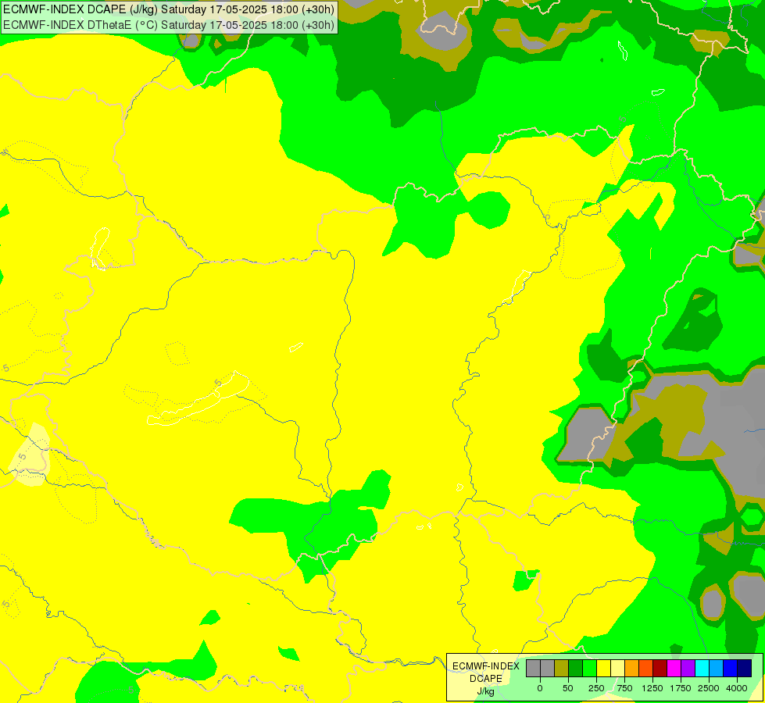
Task: Click the legend value label 4000
Action: [x=737, y=688]
